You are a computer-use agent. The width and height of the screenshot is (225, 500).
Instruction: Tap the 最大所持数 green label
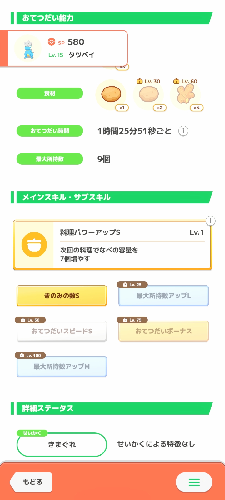(50, 159)
